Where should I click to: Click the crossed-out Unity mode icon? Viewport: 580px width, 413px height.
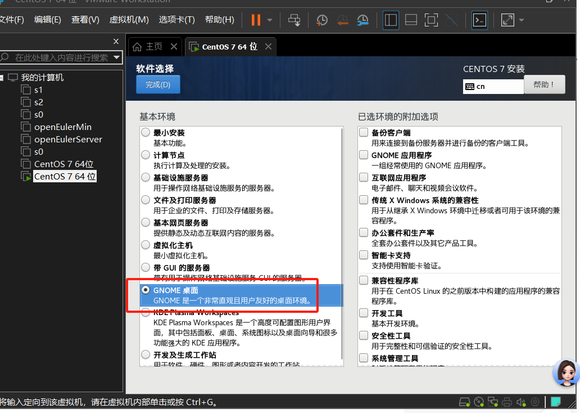click(x=452, y=20)
